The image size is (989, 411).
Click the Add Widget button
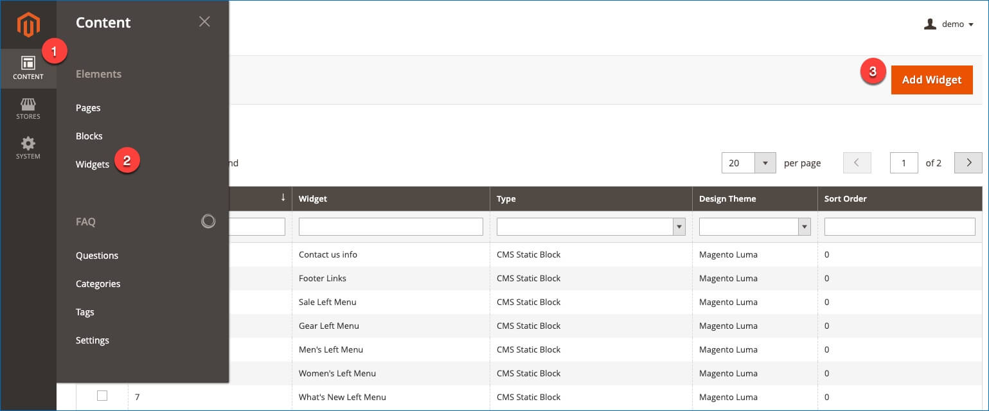[932, 80]
